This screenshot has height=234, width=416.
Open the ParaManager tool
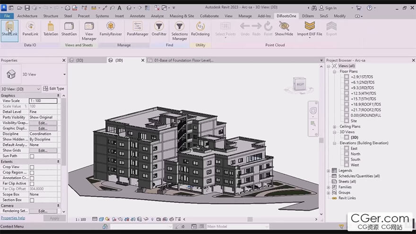138,29
